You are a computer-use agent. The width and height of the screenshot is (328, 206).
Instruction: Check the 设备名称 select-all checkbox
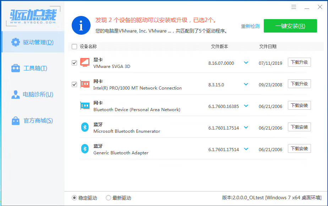(74, 46)
